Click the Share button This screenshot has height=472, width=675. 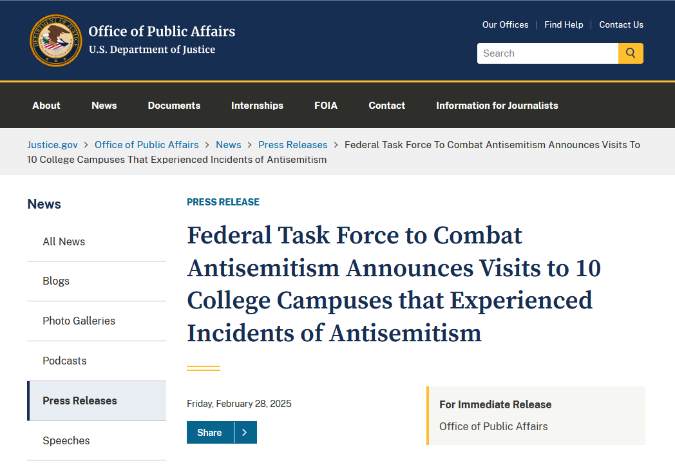tap(210, 433)
